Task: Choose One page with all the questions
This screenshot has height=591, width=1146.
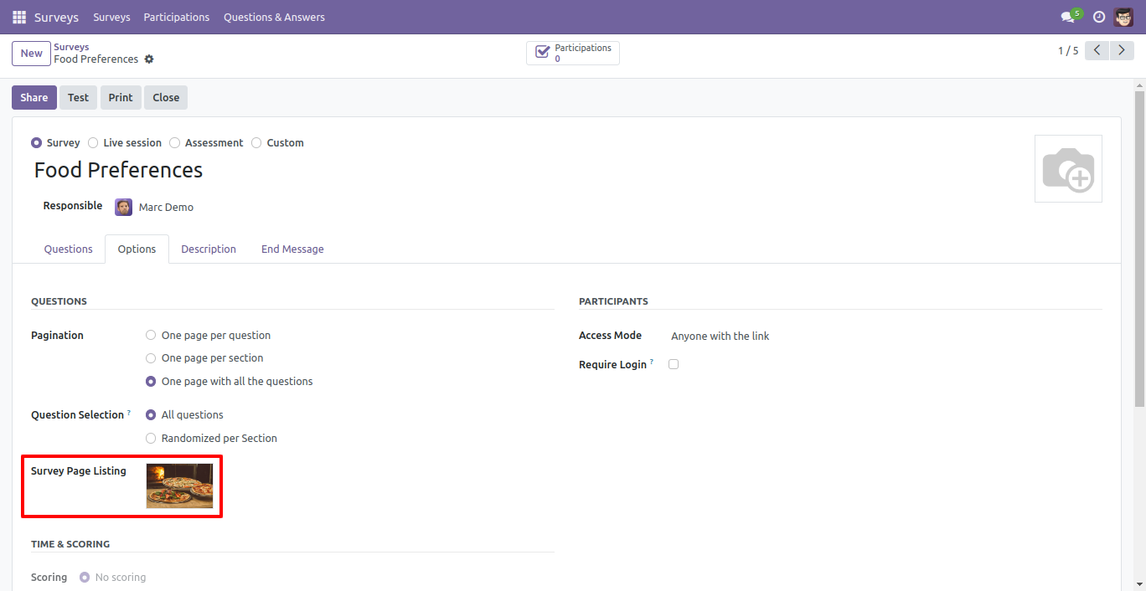Action: (151, 382)
